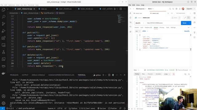Open the Testing flask view
The width and height of the screenshot is (197, 110).
(x=3, y=52)
